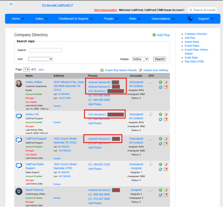
Task: Click the yellow note icon in Ashley IOS row
Action: 166,119
